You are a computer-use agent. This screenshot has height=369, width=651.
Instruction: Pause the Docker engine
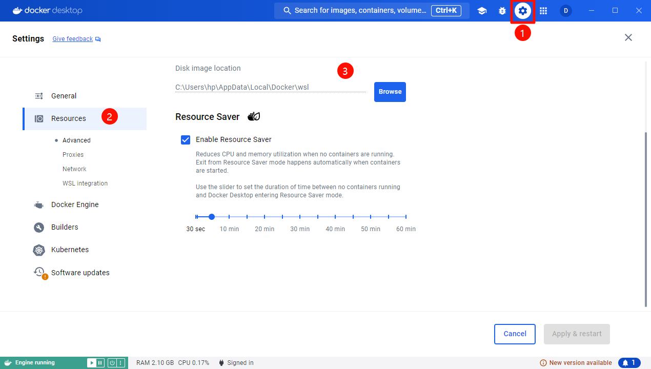click(100, 363)
